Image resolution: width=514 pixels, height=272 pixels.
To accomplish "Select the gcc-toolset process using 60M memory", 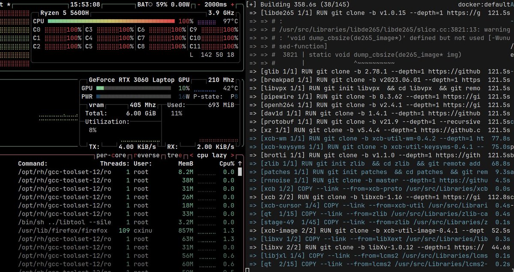I will [126, 264].
